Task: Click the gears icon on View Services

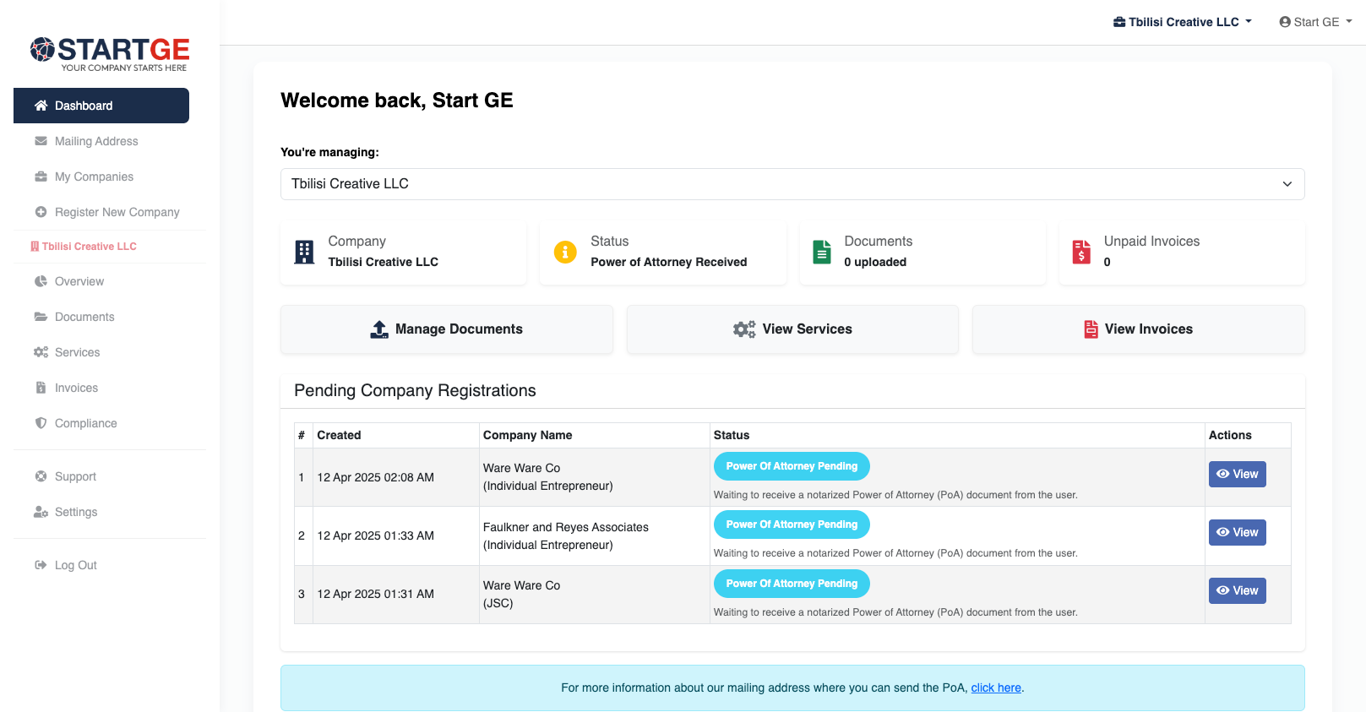Action: [744, 329]
